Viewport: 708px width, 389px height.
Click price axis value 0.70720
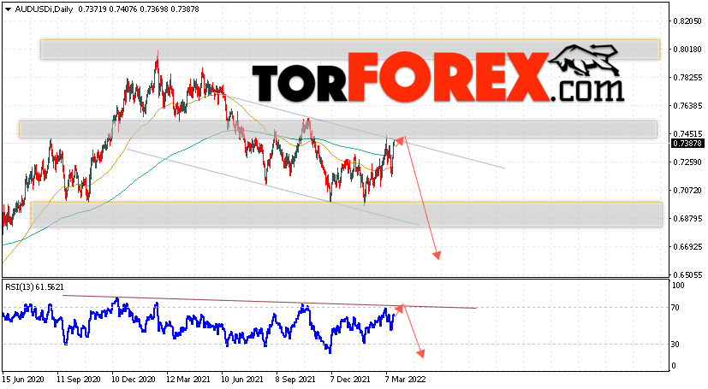click(687, 190)
